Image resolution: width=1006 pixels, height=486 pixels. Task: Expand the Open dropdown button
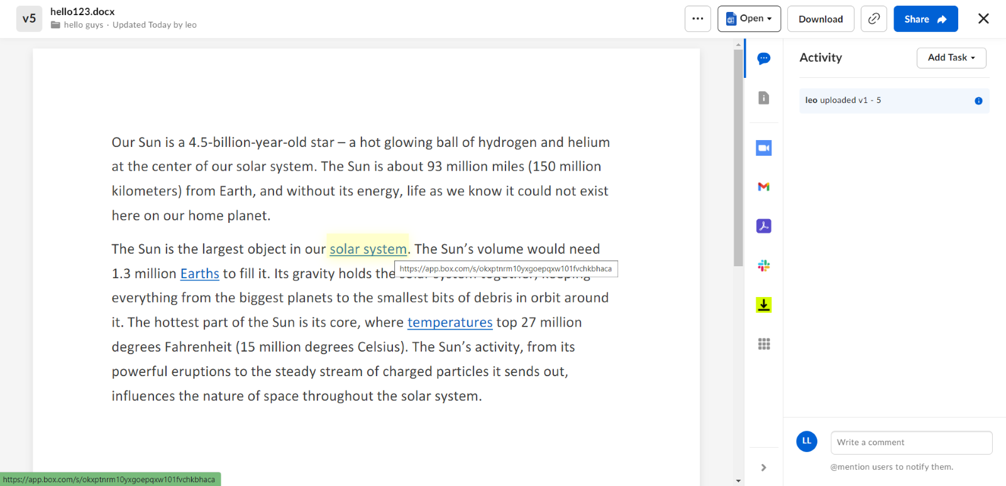[x=749, y=19]
